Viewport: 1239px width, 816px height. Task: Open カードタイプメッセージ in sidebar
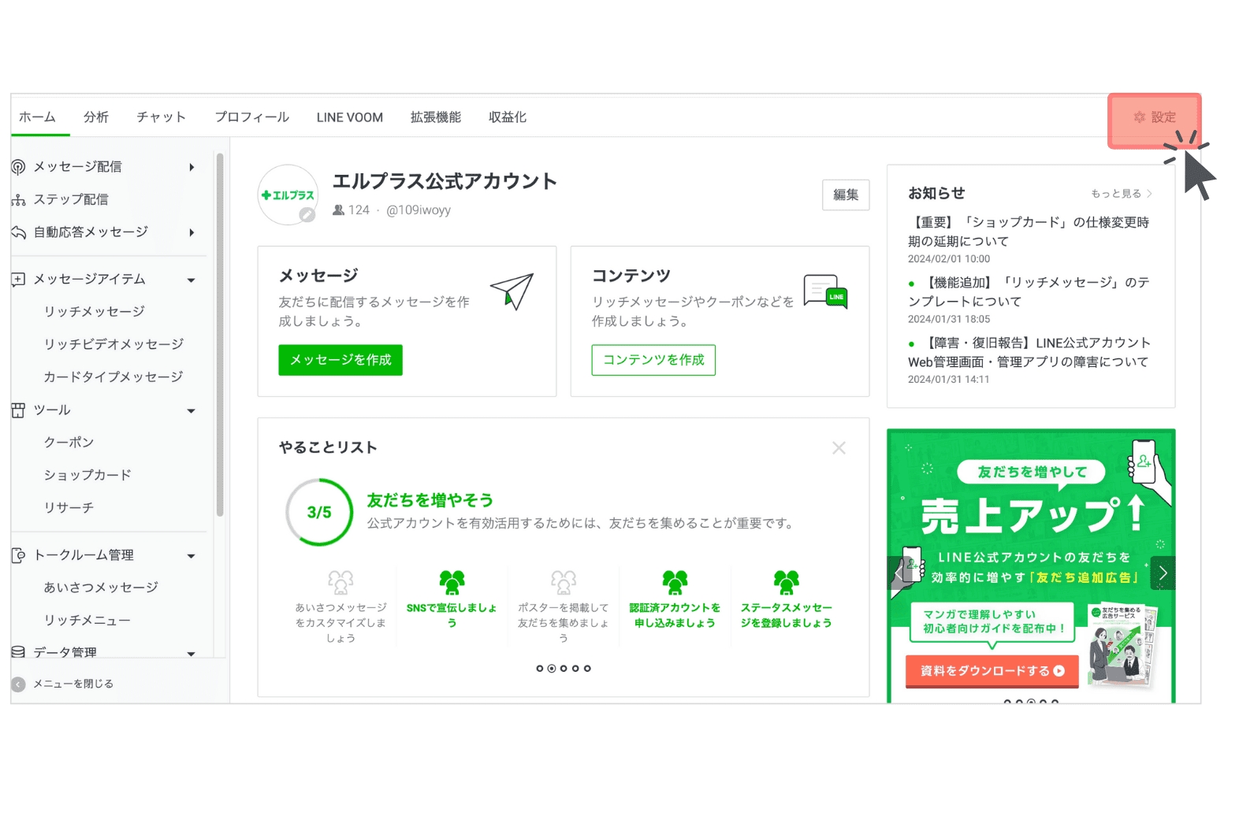[113, 377]
